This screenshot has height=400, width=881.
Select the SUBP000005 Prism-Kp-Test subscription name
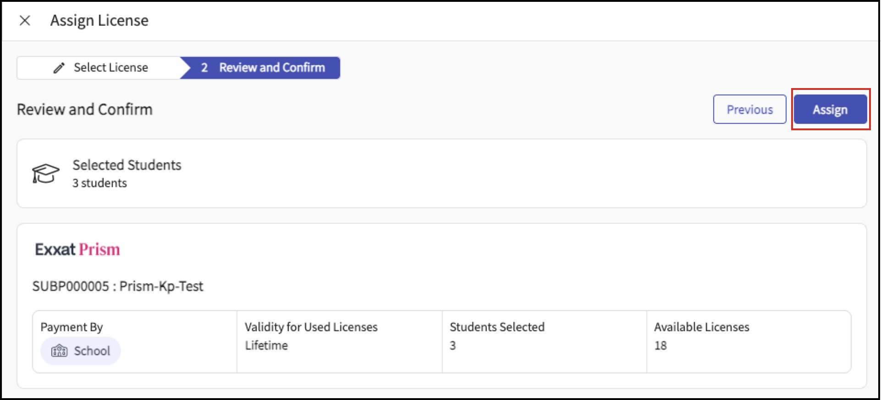pos(118,286)
